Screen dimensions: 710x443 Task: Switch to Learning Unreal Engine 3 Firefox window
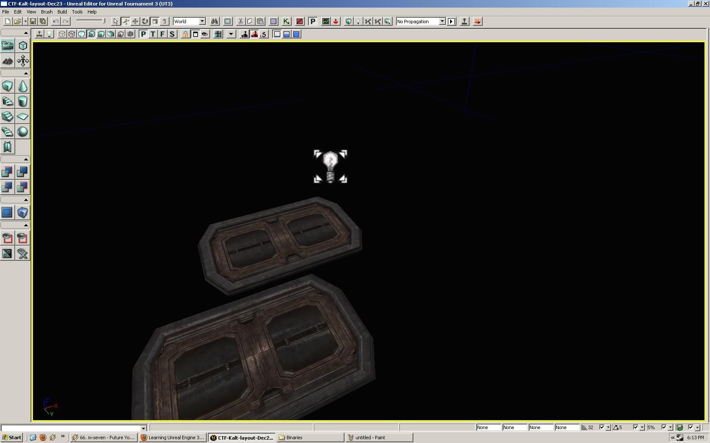[172, 438]
